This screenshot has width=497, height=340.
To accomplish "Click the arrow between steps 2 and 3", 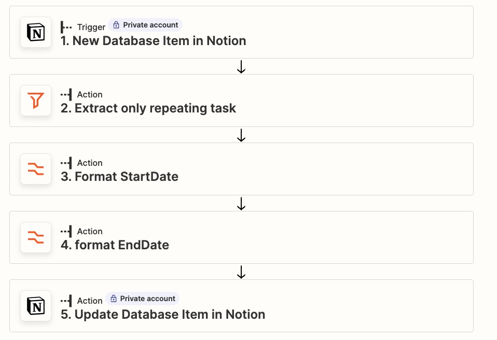I will [241, 135].
